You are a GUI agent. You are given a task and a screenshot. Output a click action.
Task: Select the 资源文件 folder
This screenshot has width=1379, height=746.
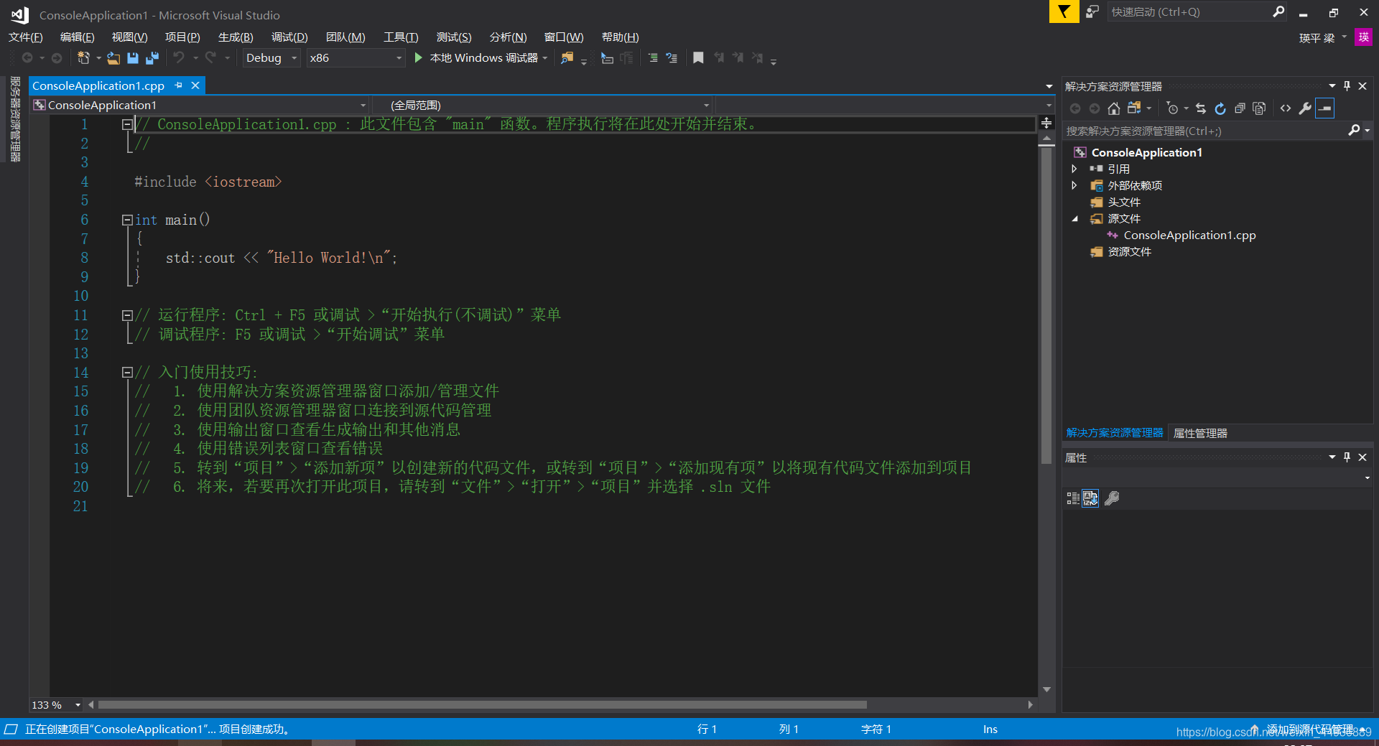pyautogui.click(x=1129, y=252)
